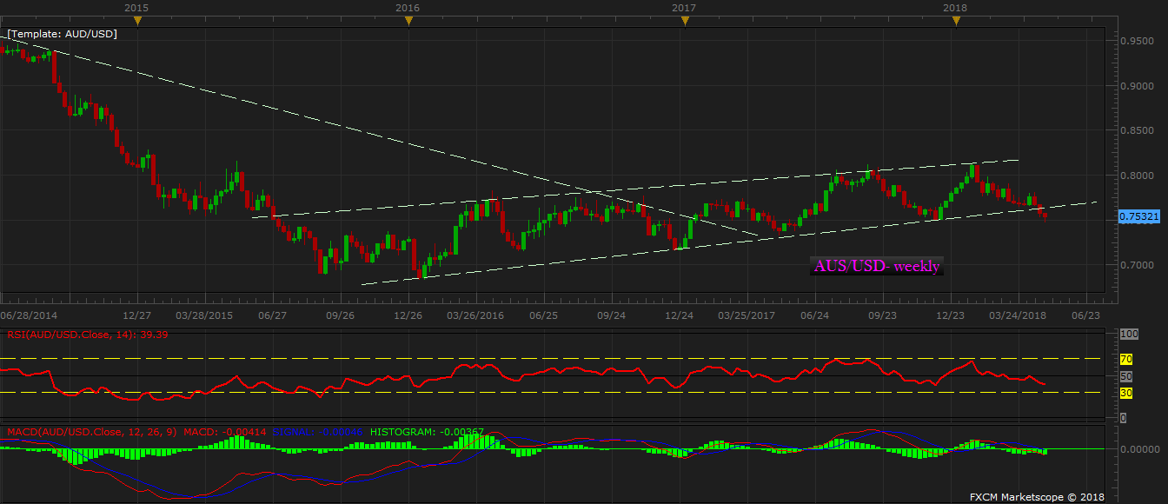The height and width of the screenshot is (504, 1168).
Task: Click the 2015 year marker triangle
Action: coord(136,22)
